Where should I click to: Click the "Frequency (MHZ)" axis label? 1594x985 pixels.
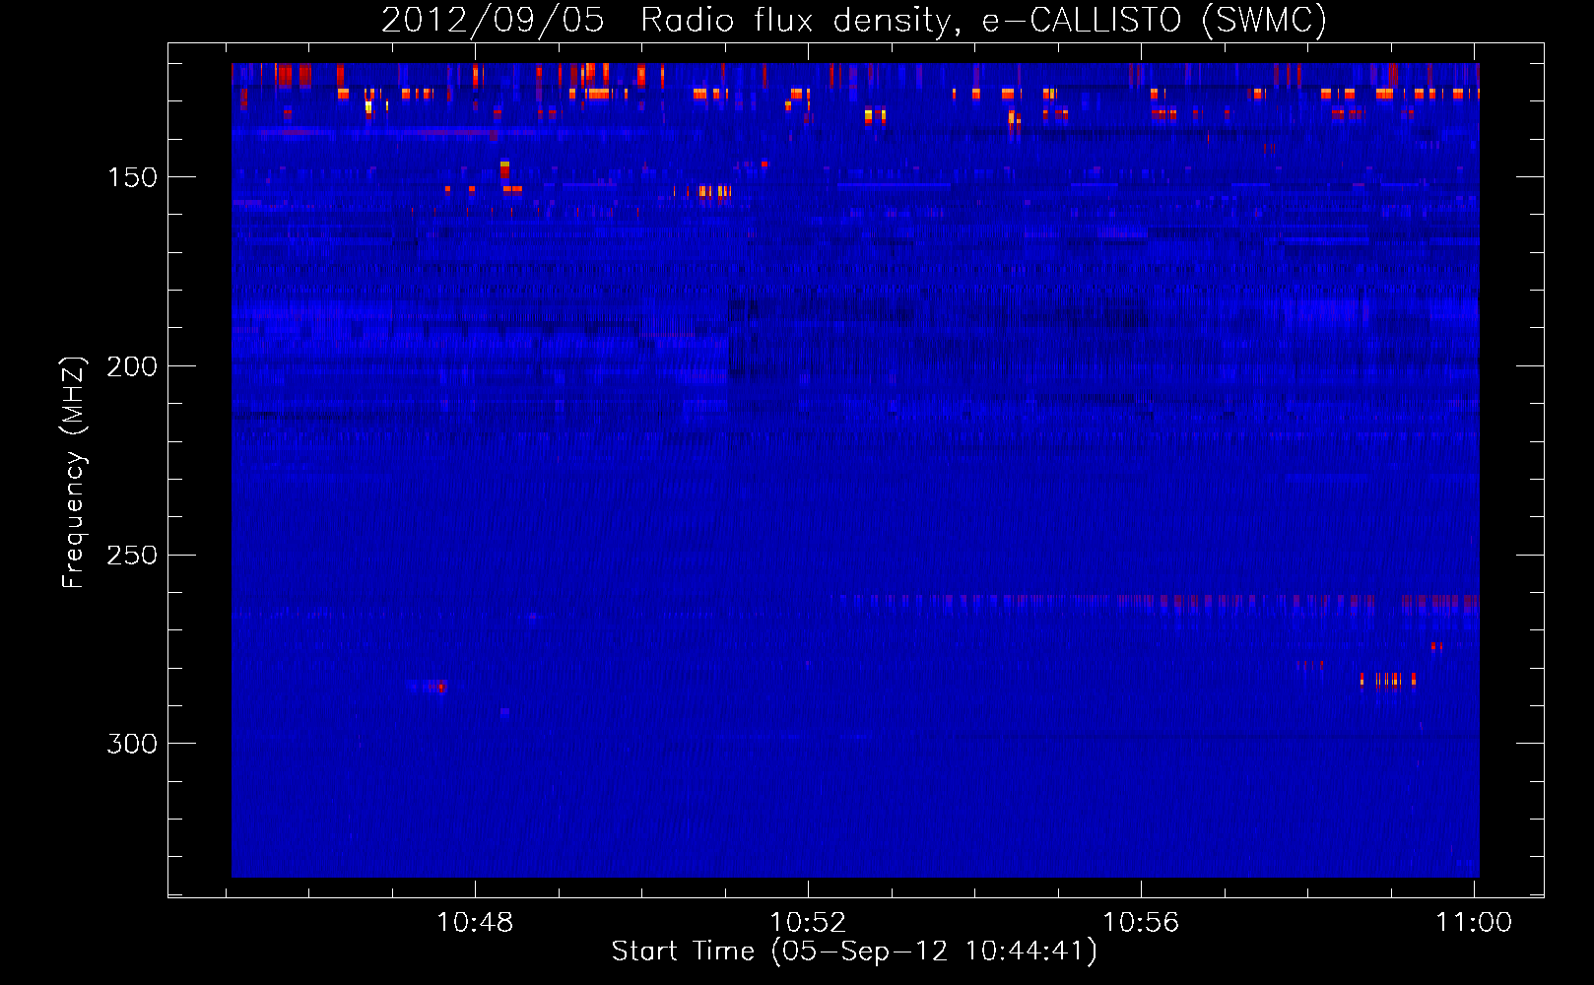pyautogui.click(x=74, y=472)
